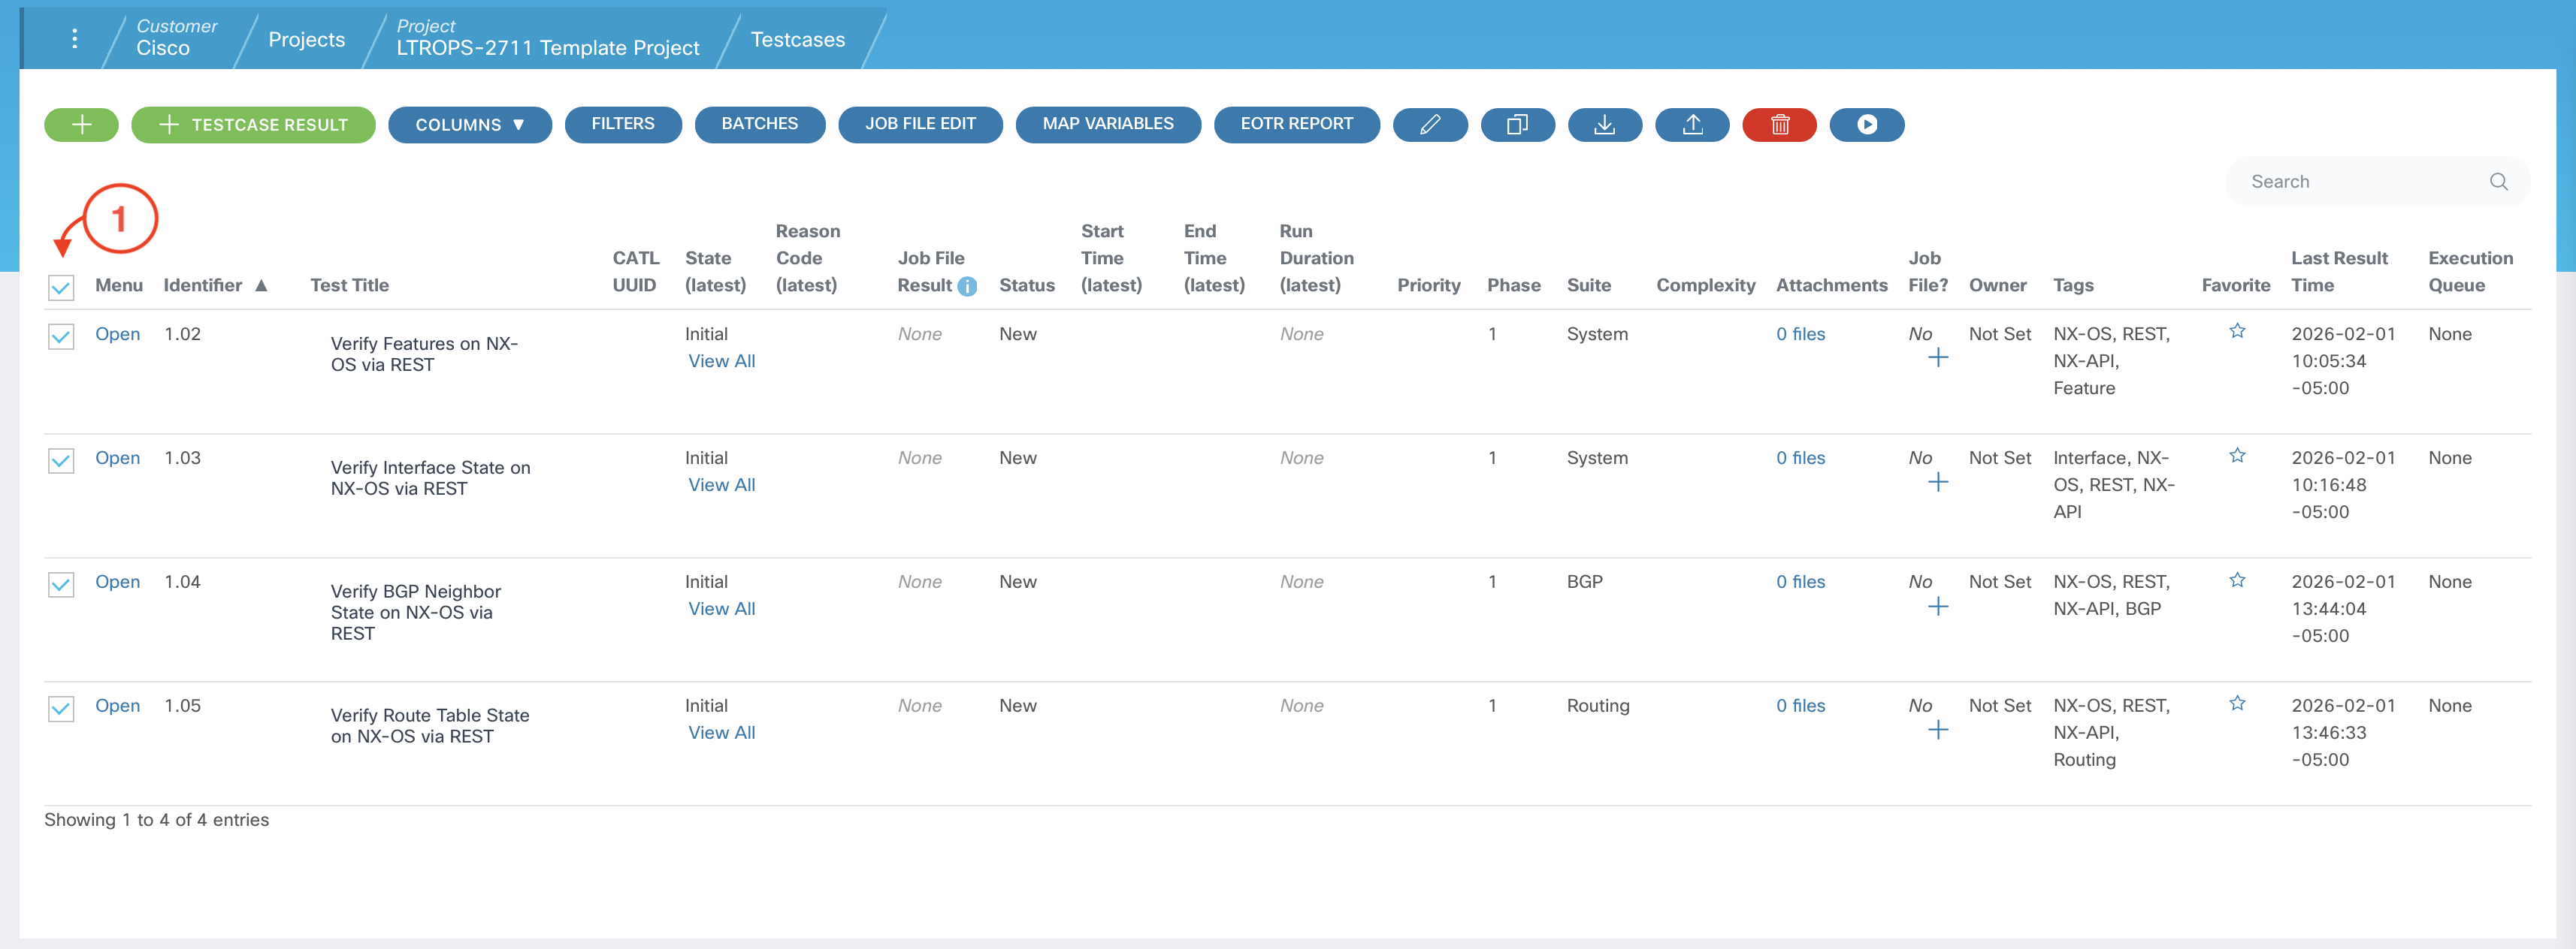Click the EOTR REPORT button

(x=1296, y=124)
